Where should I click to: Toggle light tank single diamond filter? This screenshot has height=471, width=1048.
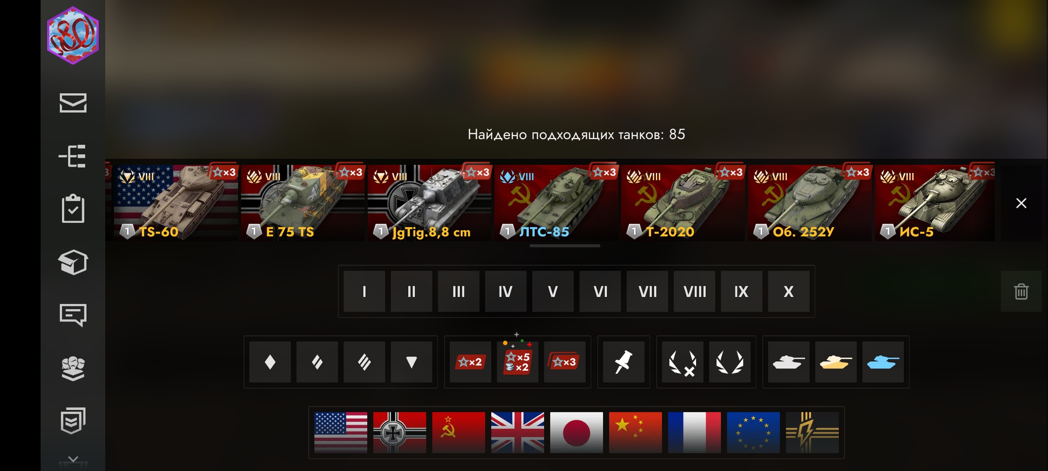(x=270, y=362)
